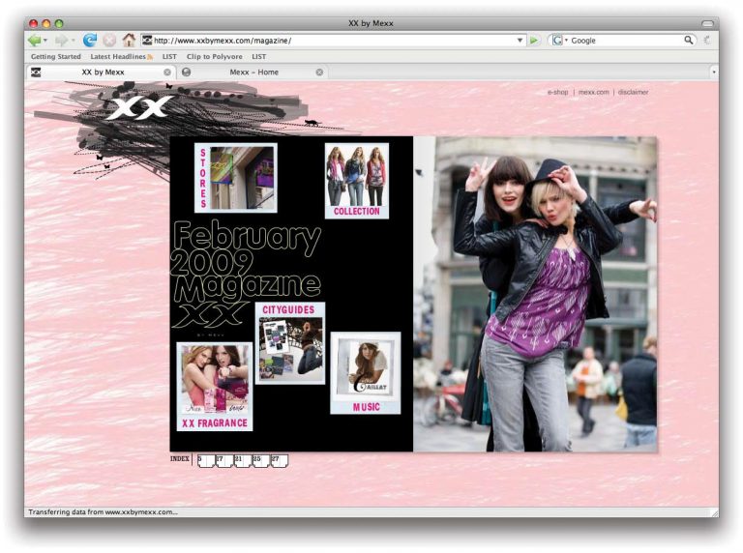Click the e-shop link
The image size is (743, 553).
tap(557, 92)
